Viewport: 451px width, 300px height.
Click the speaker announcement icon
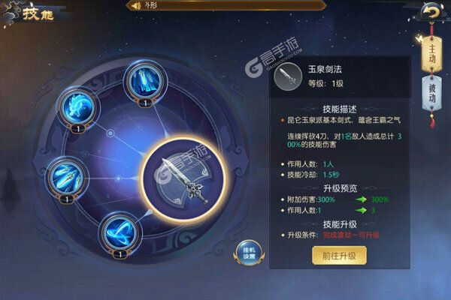(136, 5)
